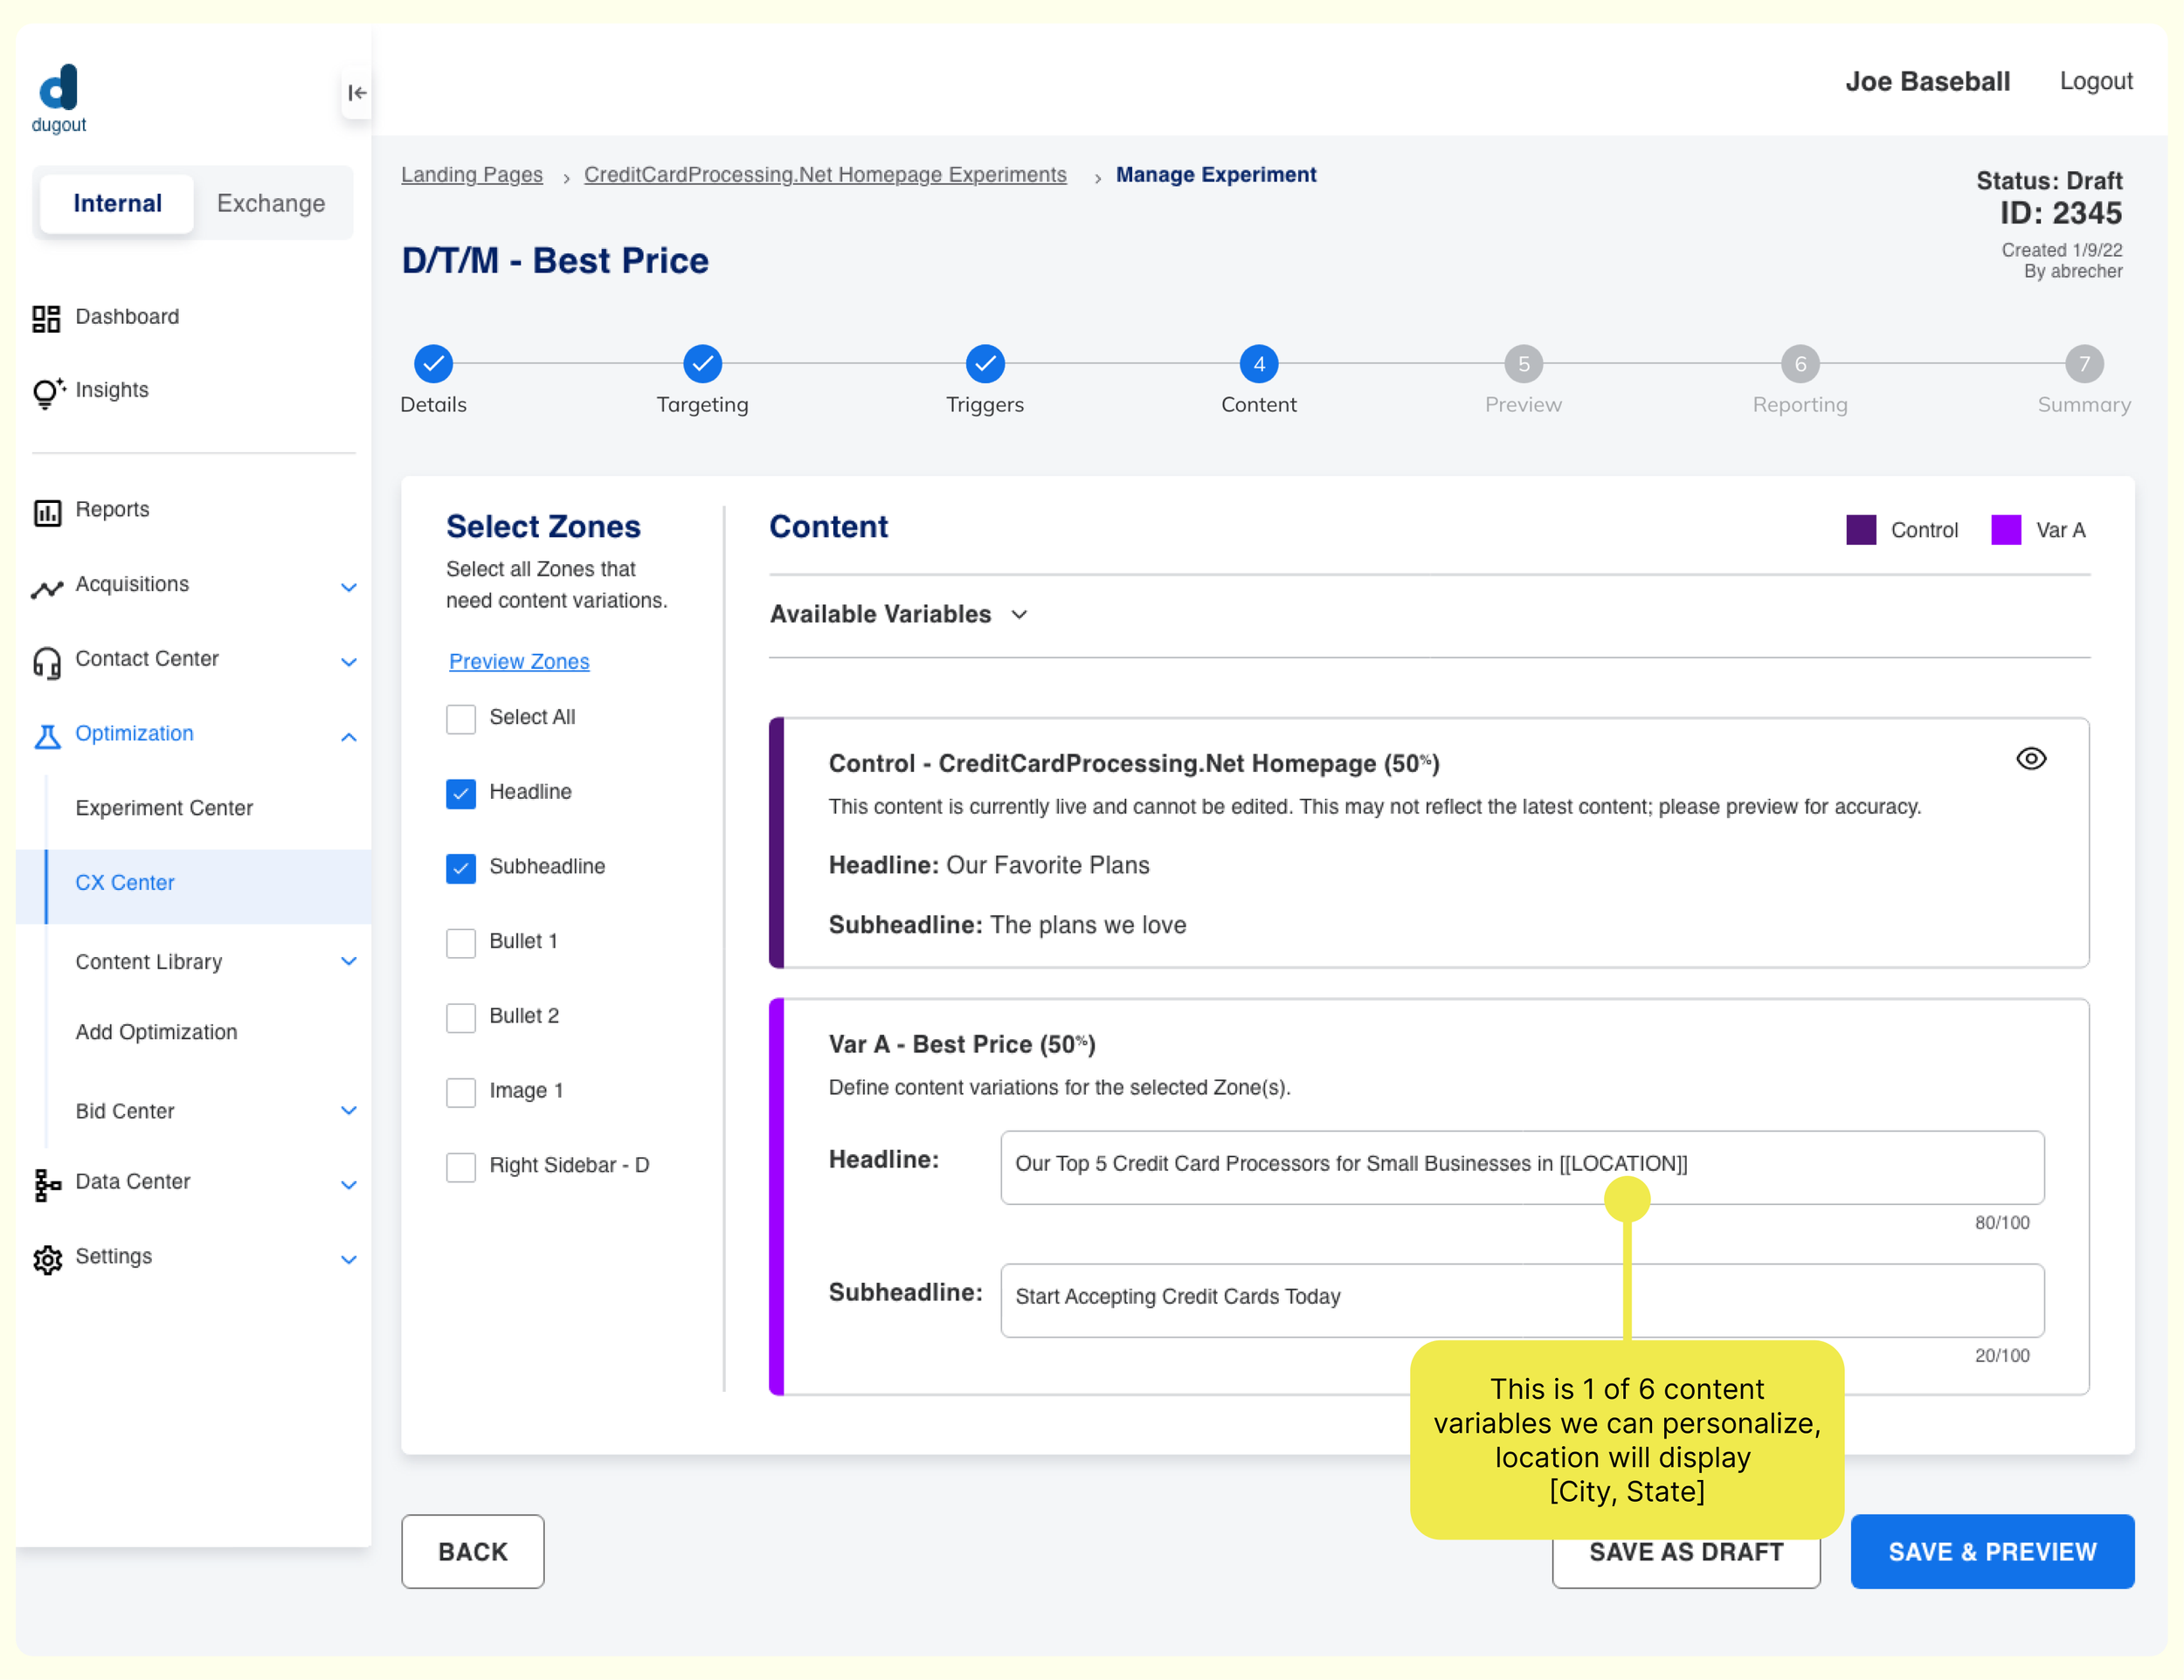Expand the Acquisitions menu chevron
2184x1680 pixels.
point(348,587)
